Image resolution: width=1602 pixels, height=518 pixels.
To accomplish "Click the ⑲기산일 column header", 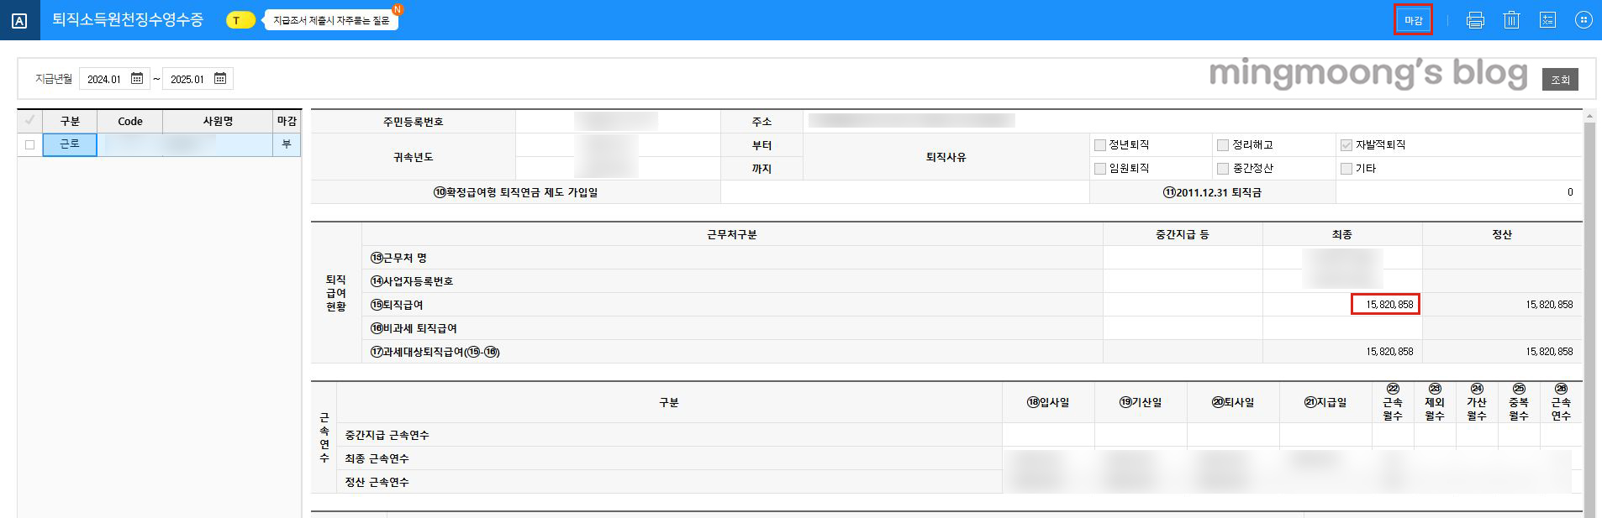I will (1141, 402).
